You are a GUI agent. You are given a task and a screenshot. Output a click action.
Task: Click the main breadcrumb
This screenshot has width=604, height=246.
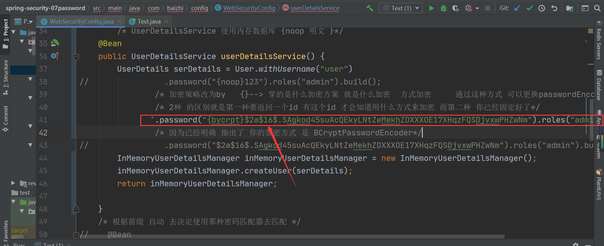(115, 8)
